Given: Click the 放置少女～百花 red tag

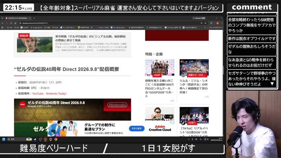Looking at the screenshot, I should click(196, 75).
